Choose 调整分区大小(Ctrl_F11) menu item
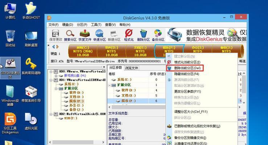Screen dimensions: 268x145 (x=191, y=112)
